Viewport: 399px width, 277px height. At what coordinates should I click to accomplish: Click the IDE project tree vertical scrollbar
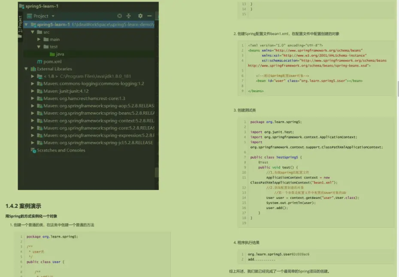[157, 173]
